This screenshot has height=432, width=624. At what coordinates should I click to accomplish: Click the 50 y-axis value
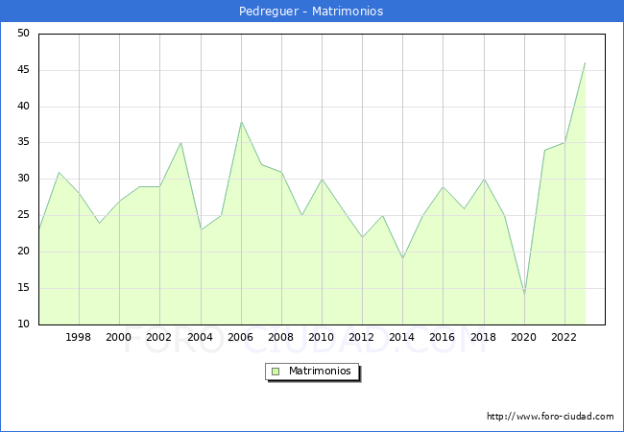point(23,34)
